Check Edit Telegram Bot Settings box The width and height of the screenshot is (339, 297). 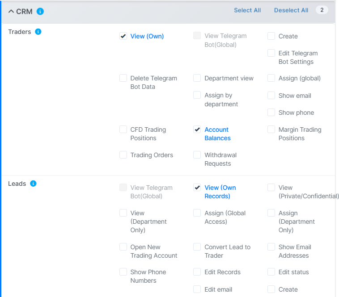pos(271,53)
